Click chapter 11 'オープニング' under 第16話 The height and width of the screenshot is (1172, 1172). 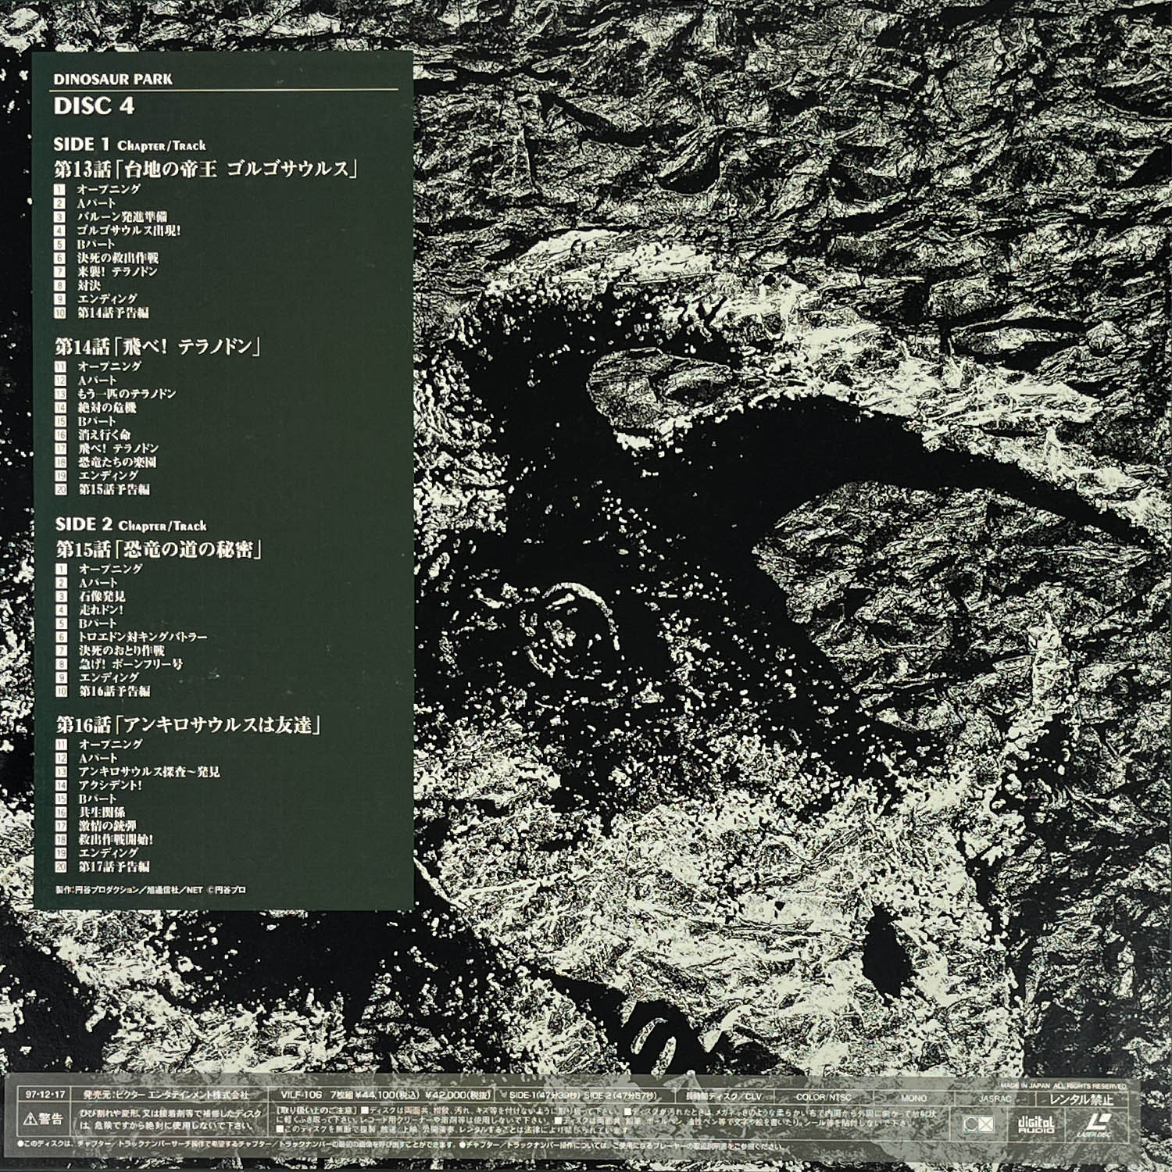111,745
